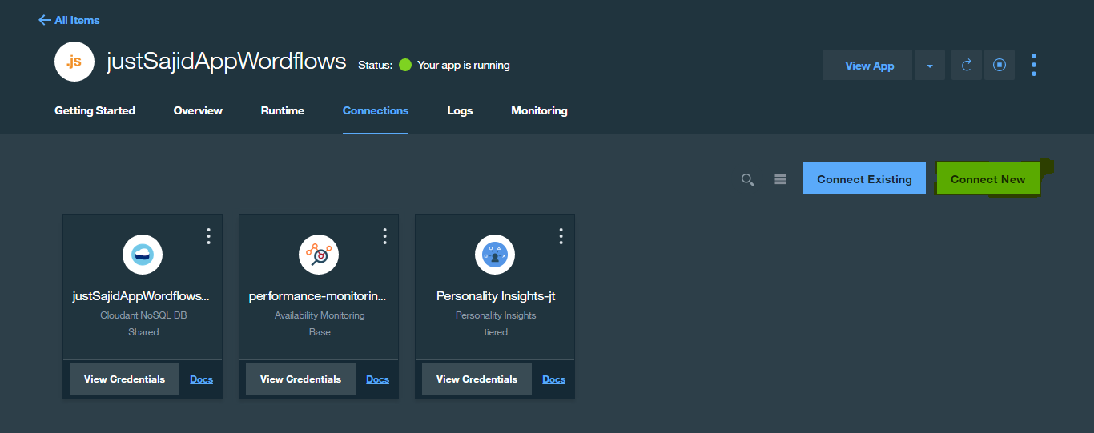
Task: Stop the app with the stop icon
Action: click(999, 66)
